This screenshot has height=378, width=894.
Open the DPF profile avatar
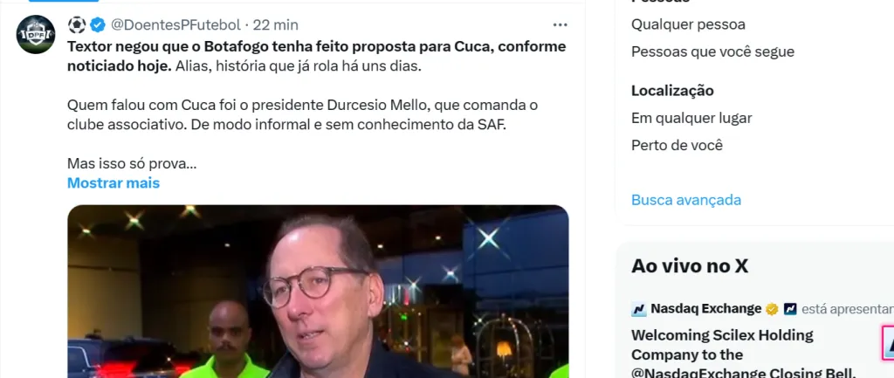tap(35, 34)
